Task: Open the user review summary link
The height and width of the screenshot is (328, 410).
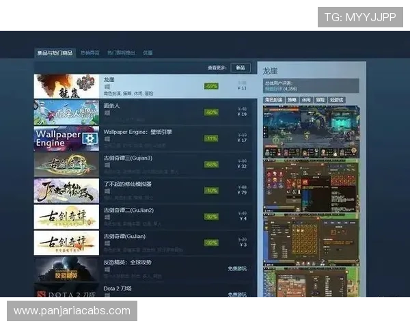Action: [280, 89]
